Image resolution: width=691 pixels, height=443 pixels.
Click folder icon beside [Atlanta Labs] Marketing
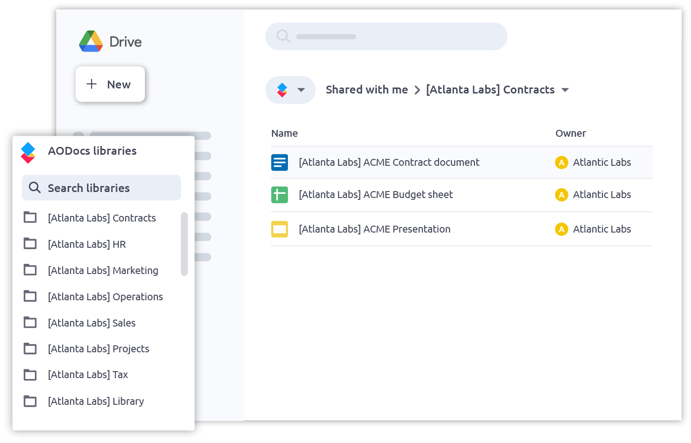30,269
